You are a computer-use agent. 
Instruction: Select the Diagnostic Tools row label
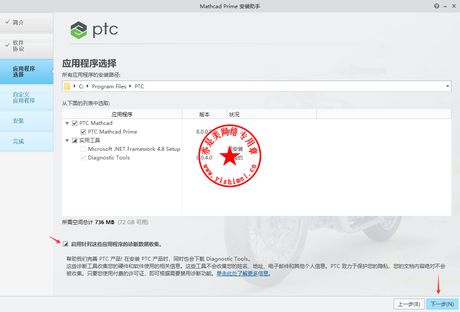(x=109, y=158)
